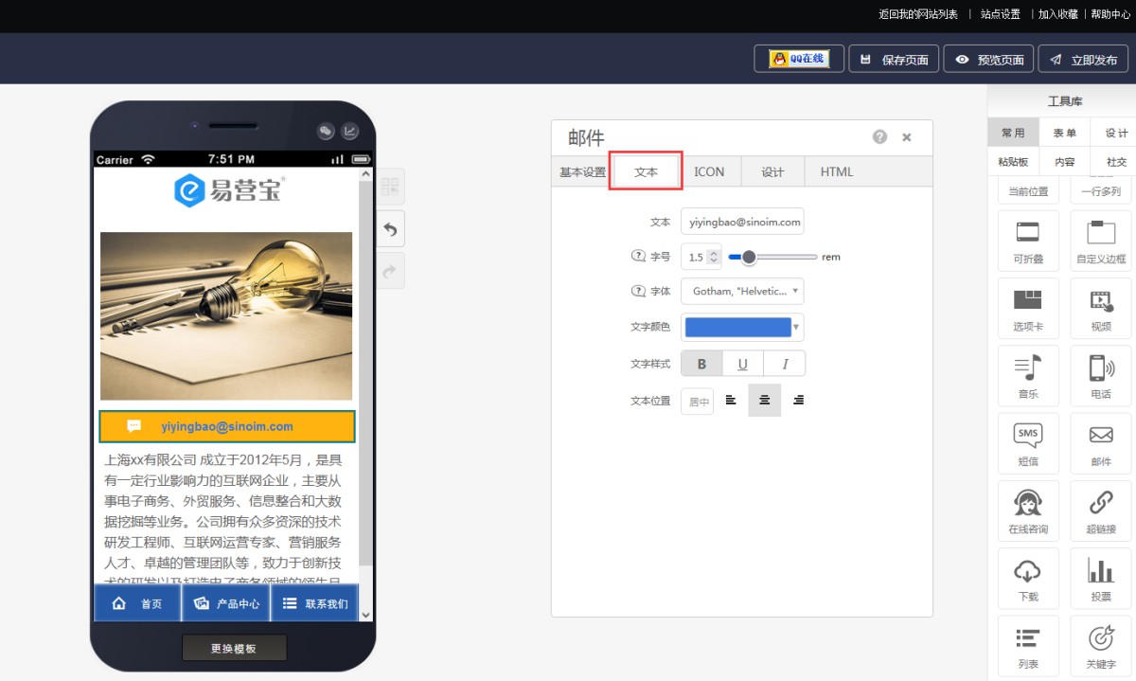
Task: Open the font family (字体) dropdown
Action: pos(742,291)
